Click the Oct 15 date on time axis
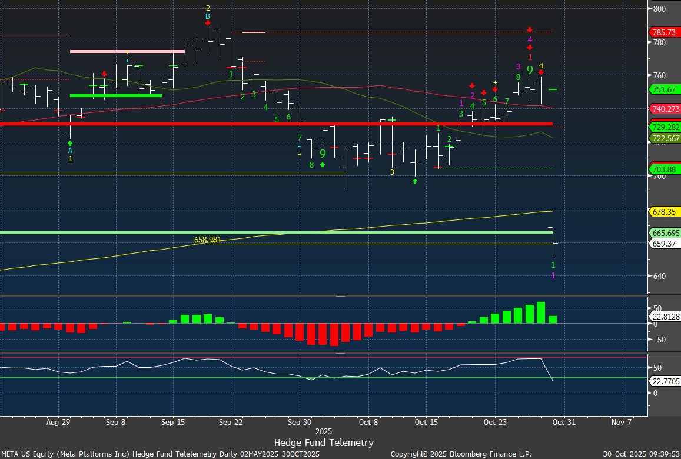 click(427, 422)
